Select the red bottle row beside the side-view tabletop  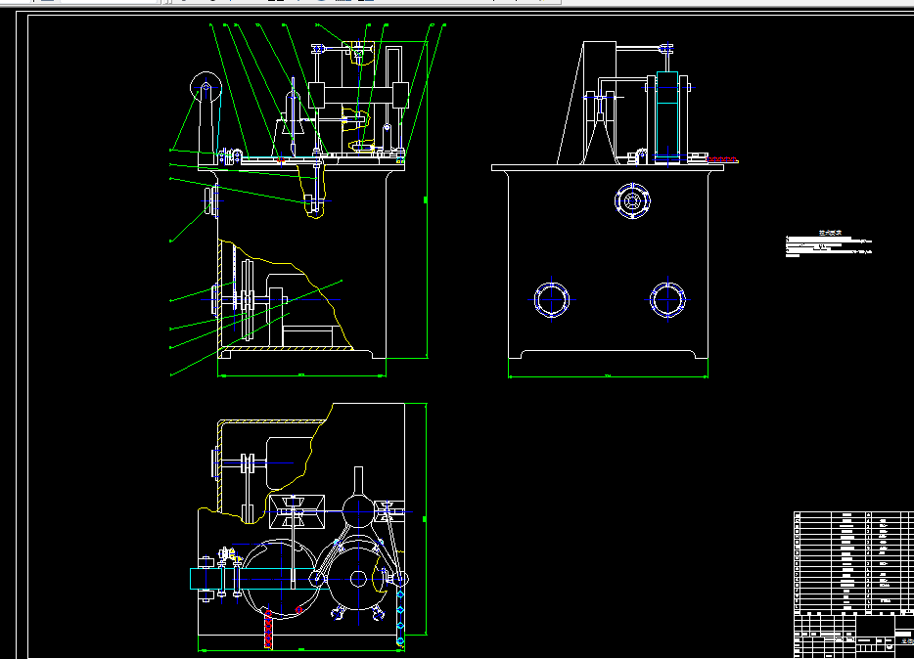[x=722, y=159]
